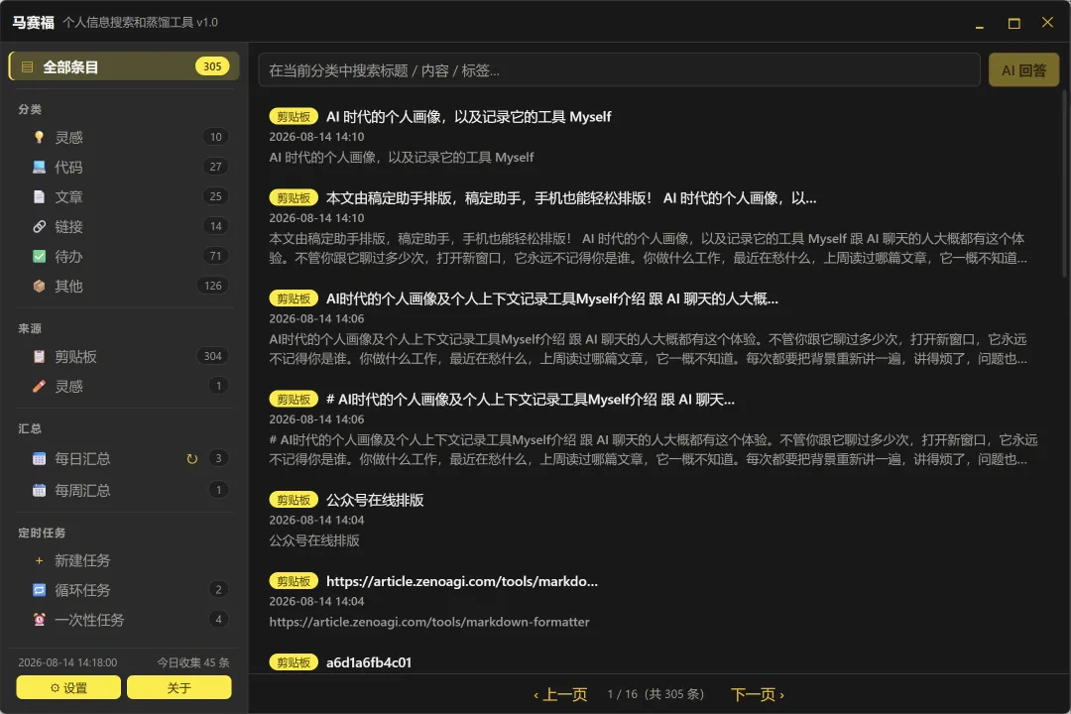Viewport: 1071px width, 714px height.
Task: Open the 链接 category label
Action: [x=69, y=226]
